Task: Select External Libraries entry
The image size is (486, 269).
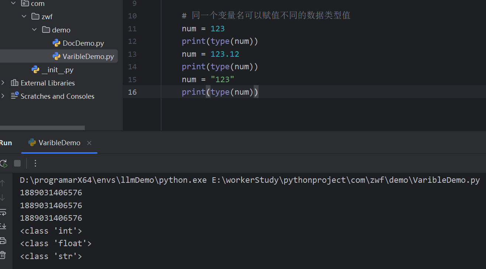Action: point(48,83)
